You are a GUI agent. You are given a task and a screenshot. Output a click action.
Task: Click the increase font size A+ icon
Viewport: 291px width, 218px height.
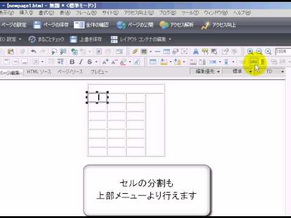point(105,62)
